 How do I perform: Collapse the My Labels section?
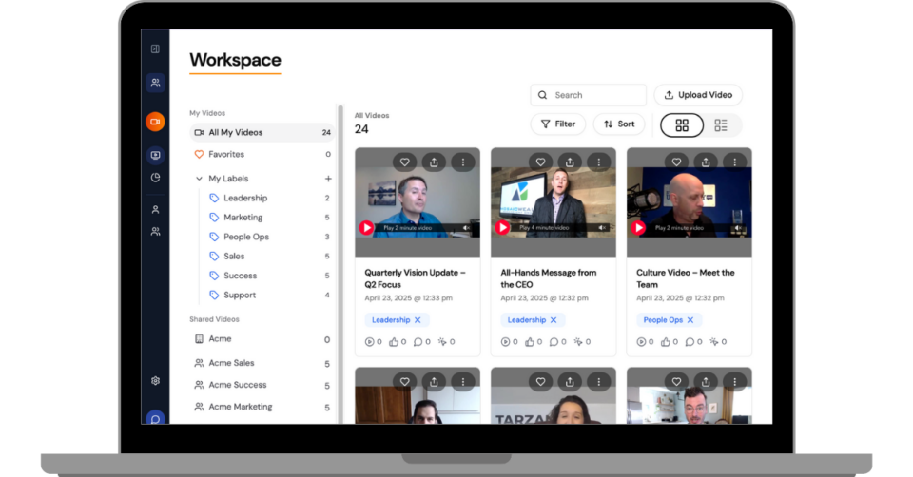[199, 179]
